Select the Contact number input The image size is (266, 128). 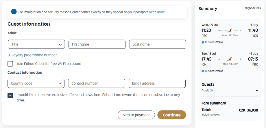pos(97,83)
